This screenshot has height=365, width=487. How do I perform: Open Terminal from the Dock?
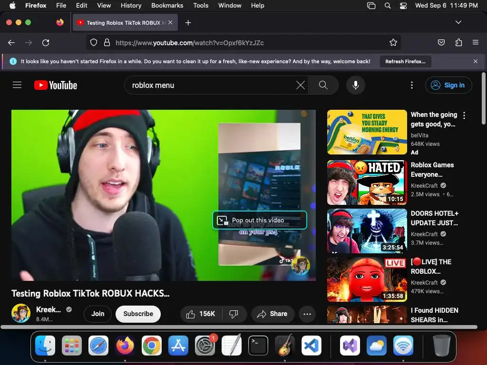click(258, 346)
